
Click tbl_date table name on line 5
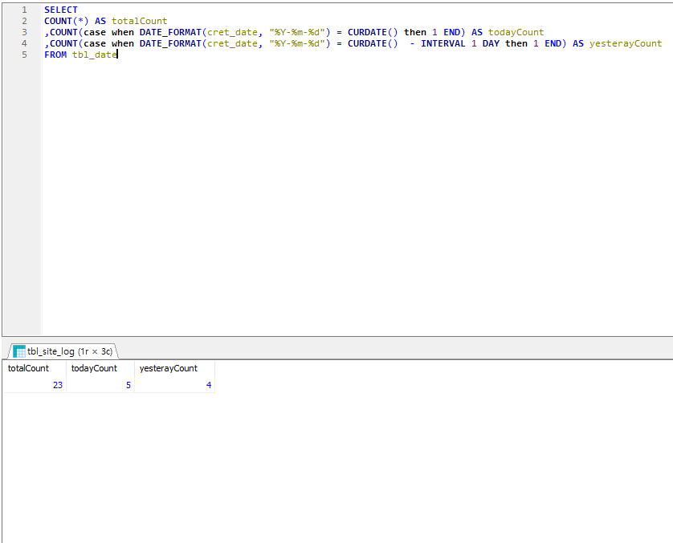(x=95, y=55)
